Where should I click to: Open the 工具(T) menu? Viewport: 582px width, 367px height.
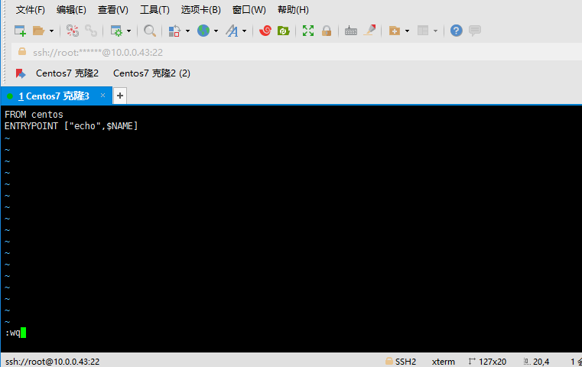[x=154, y=10]
